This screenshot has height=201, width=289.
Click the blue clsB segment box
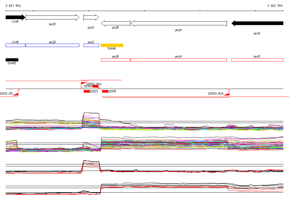[x=16, y=45]
